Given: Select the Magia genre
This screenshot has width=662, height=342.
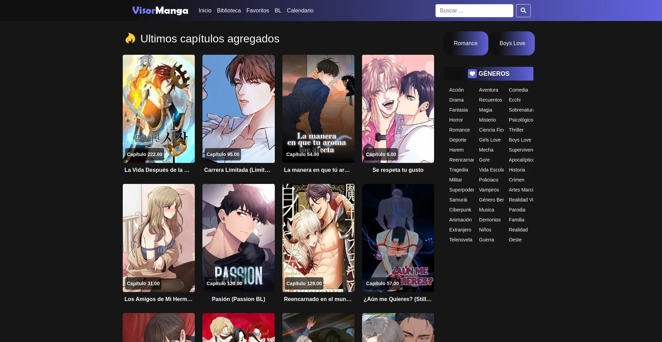Looking at the screenshot, I should 485,110.
